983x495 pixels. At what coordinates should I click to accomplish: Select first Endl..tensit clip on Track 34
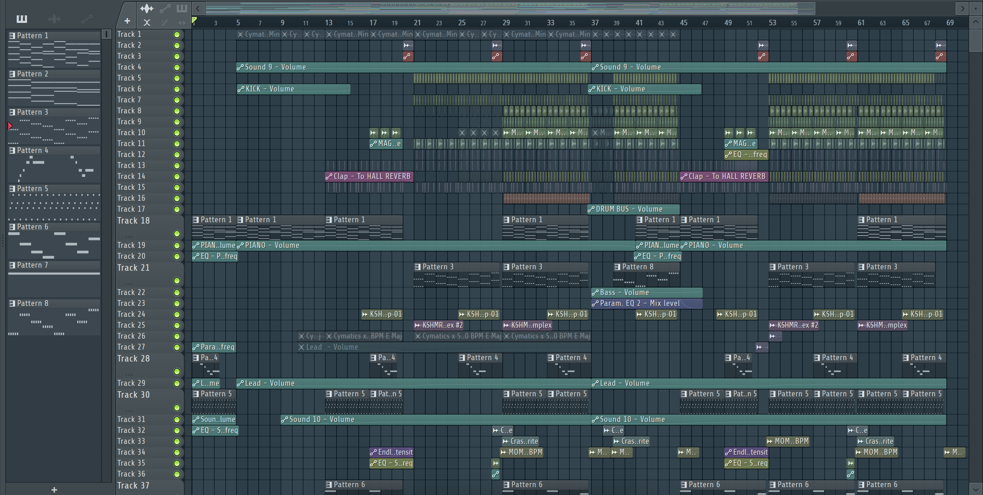point(391,452)
